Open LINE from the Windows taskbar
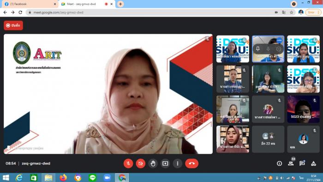The height and width of the screenshot is (182, 323). click(92, 177)
